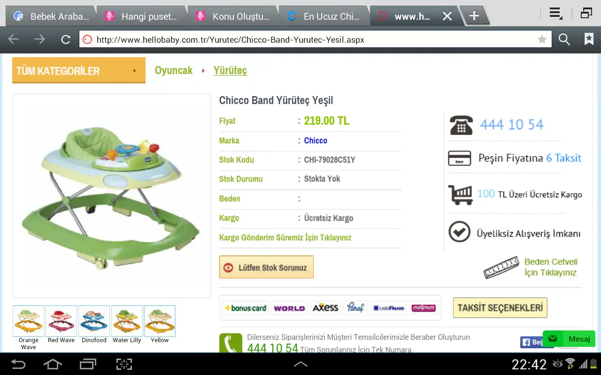The height and width of the screenshot is (375, 601).
Task: Open the Chicco brand link
Action: click(316, 141)
